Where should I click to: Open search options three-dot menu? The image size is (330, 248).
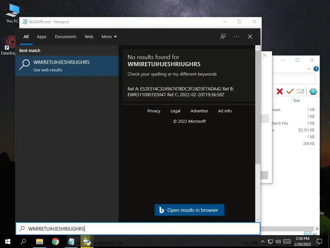coord(236,37)
